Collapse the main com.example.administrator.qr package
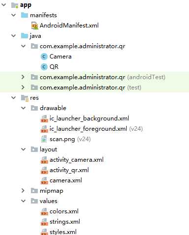The width and height of the screenshot is (189, 235). pyautogui.click(x=24, y=46)
